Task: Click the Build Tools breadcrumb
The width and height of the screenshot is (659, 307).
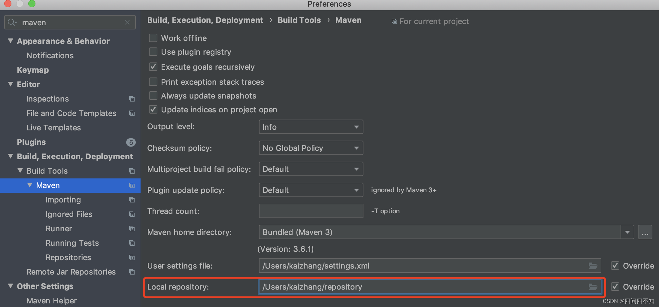Action: tap(299, 20)
